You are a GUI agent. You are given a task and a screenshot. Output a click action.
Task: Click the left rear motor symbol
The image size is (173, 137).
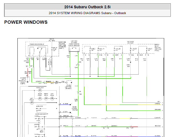52,99
